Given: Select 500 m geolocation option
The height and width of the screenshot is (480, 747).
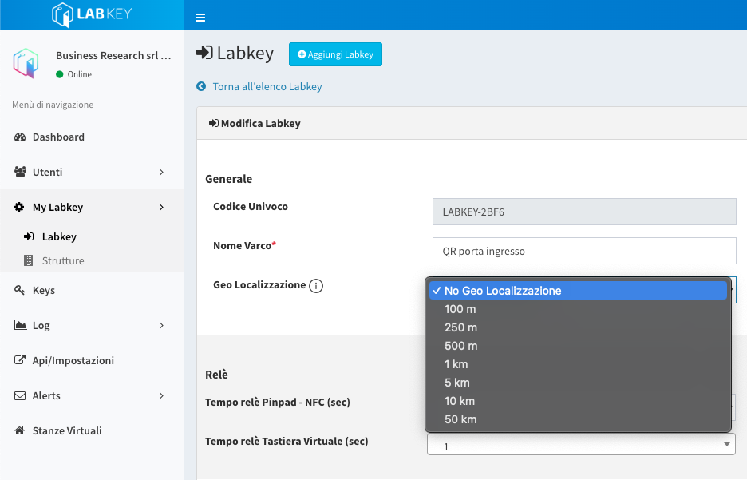Looking at the screenshot, I should tap(578, 346).
